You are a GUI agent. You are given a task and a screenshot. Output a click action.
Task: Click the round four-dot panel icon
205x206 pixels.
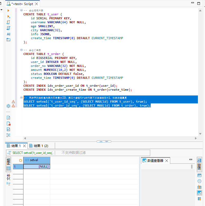(199, 181)
